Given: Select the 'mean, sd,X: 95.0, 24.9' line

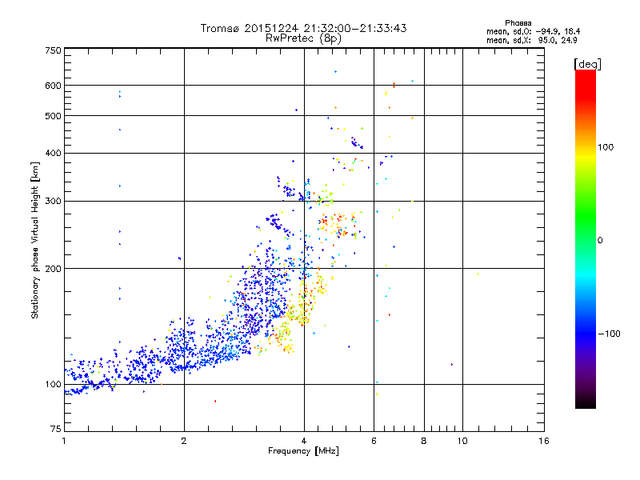Looking at the screenshot, I should [531, 40].
